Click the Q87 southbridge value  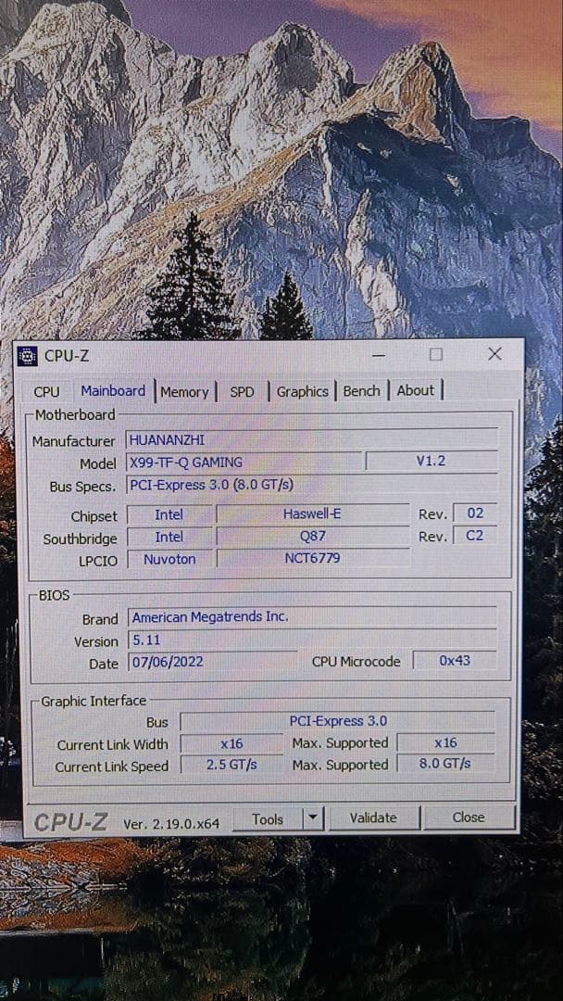pos(312,537)
